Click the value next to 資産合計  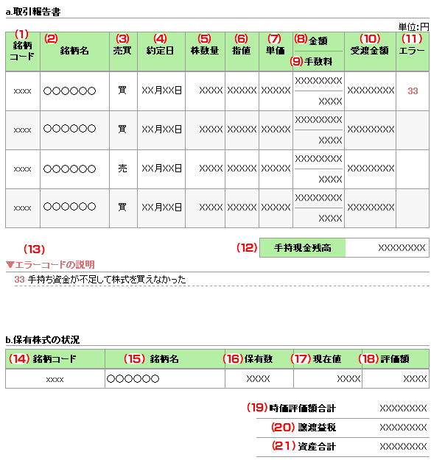pyautogui.click(x=403, y=447)
